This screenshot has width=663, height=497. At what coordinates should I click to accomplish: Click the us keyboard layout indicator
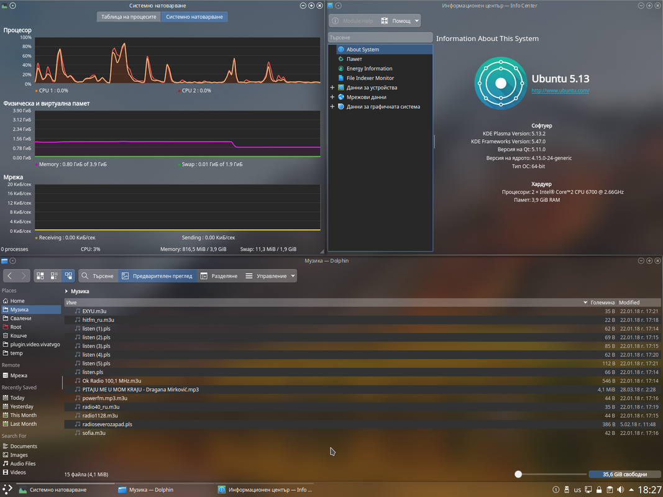coord(577,490)
